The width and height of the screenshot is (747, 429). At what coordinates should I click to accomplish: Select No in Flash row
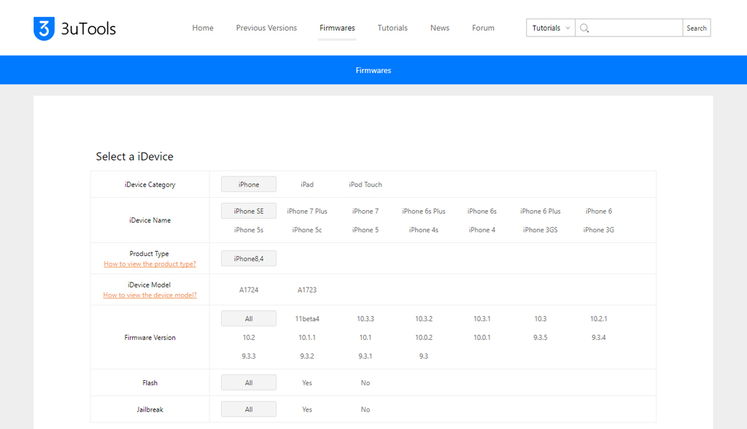coord(365,383)
